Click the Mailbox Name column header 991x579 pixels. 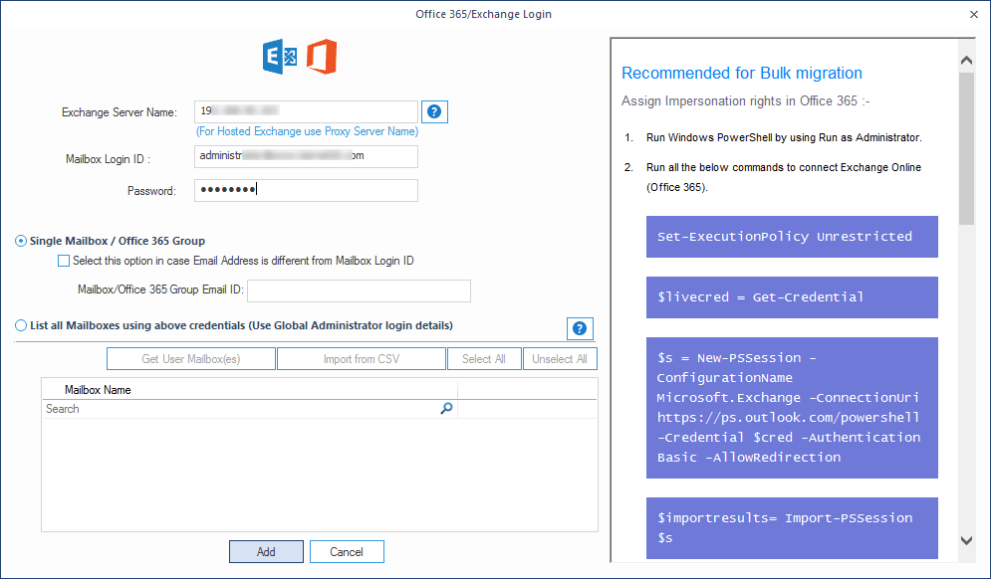[x=98, y=390]
